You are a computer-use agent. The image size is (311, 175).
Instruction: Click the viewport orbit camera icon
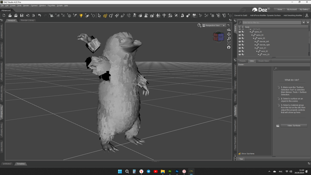pos(229,30)
